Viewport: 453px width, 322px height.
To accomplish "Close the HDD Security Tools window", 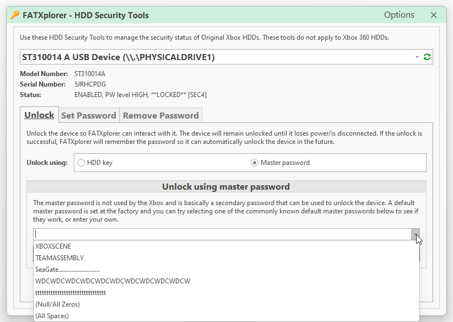I will pos(434,15).
